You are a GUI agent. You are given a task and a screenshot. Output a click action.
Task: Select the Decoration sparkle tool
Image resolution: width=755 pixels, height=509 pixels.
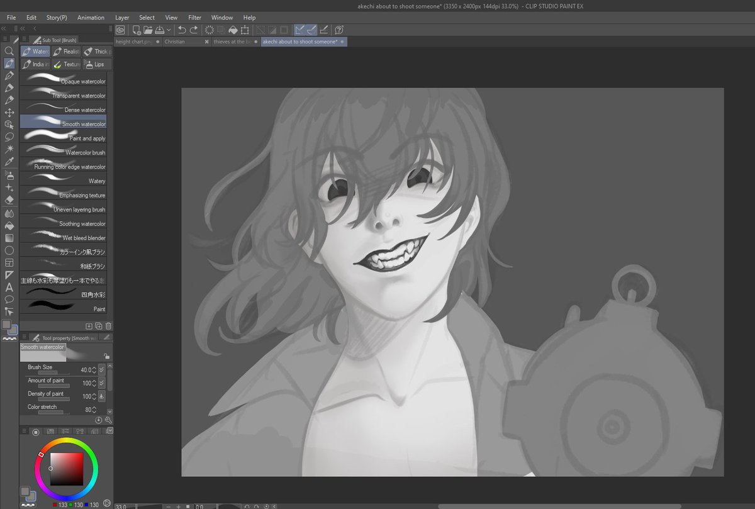(x=9, y=187)
